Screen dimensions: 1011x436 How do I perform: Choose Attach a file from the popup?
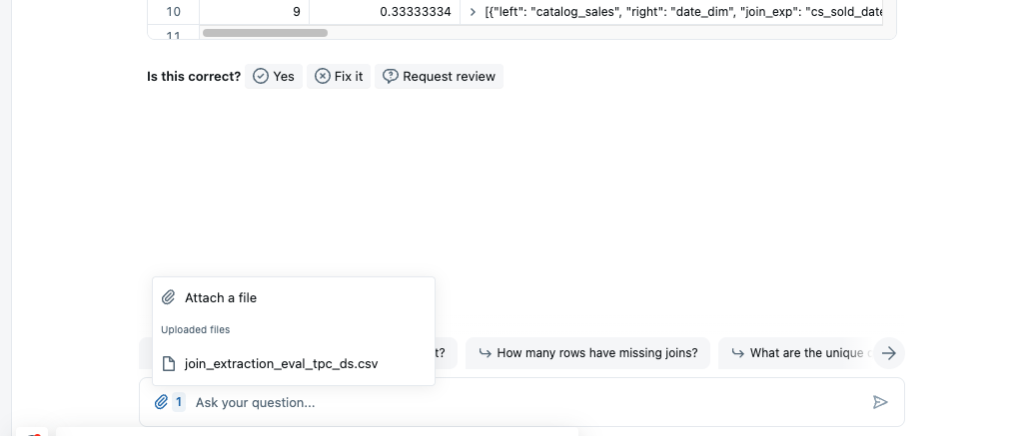(x=221, y=297)
